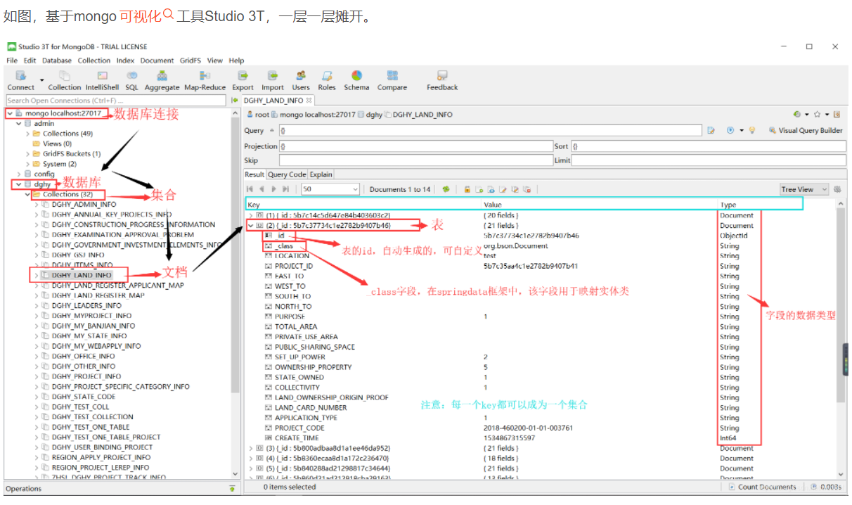This screenshot has height=505, width=852.
Task: Click the Operations panel icon
Action: (232, 488)
